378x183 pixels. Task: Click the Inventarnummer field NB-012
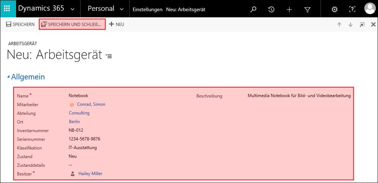pos(76,130)
